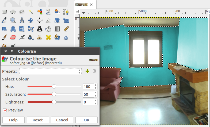
Task: Click the Saturation slider handle
Action: (x=54, y=94)
